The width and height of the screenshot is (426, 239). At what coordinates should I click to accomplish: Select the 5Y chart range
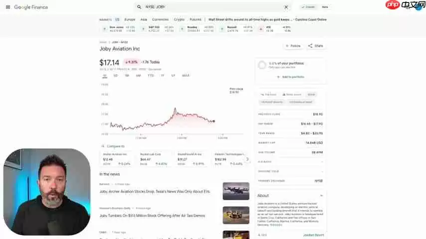click(x=173, y=76)
